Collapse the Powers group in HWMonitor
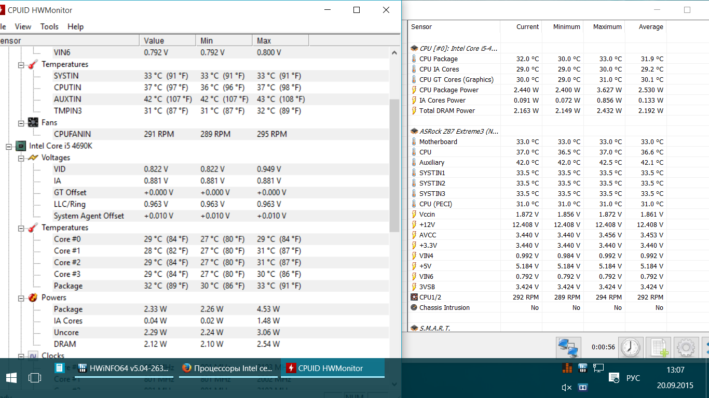709x398 pixels. (x=21, y=298)
